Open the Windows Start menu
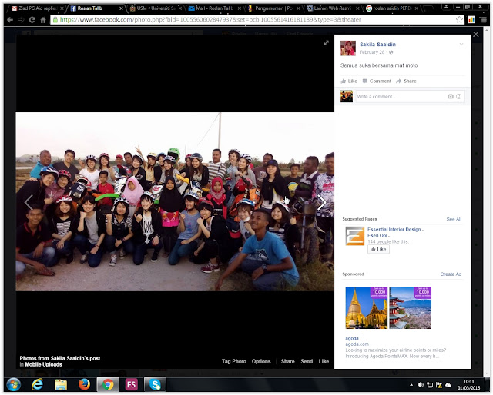This screenshot has width=493, height=395. coord(14,384)
